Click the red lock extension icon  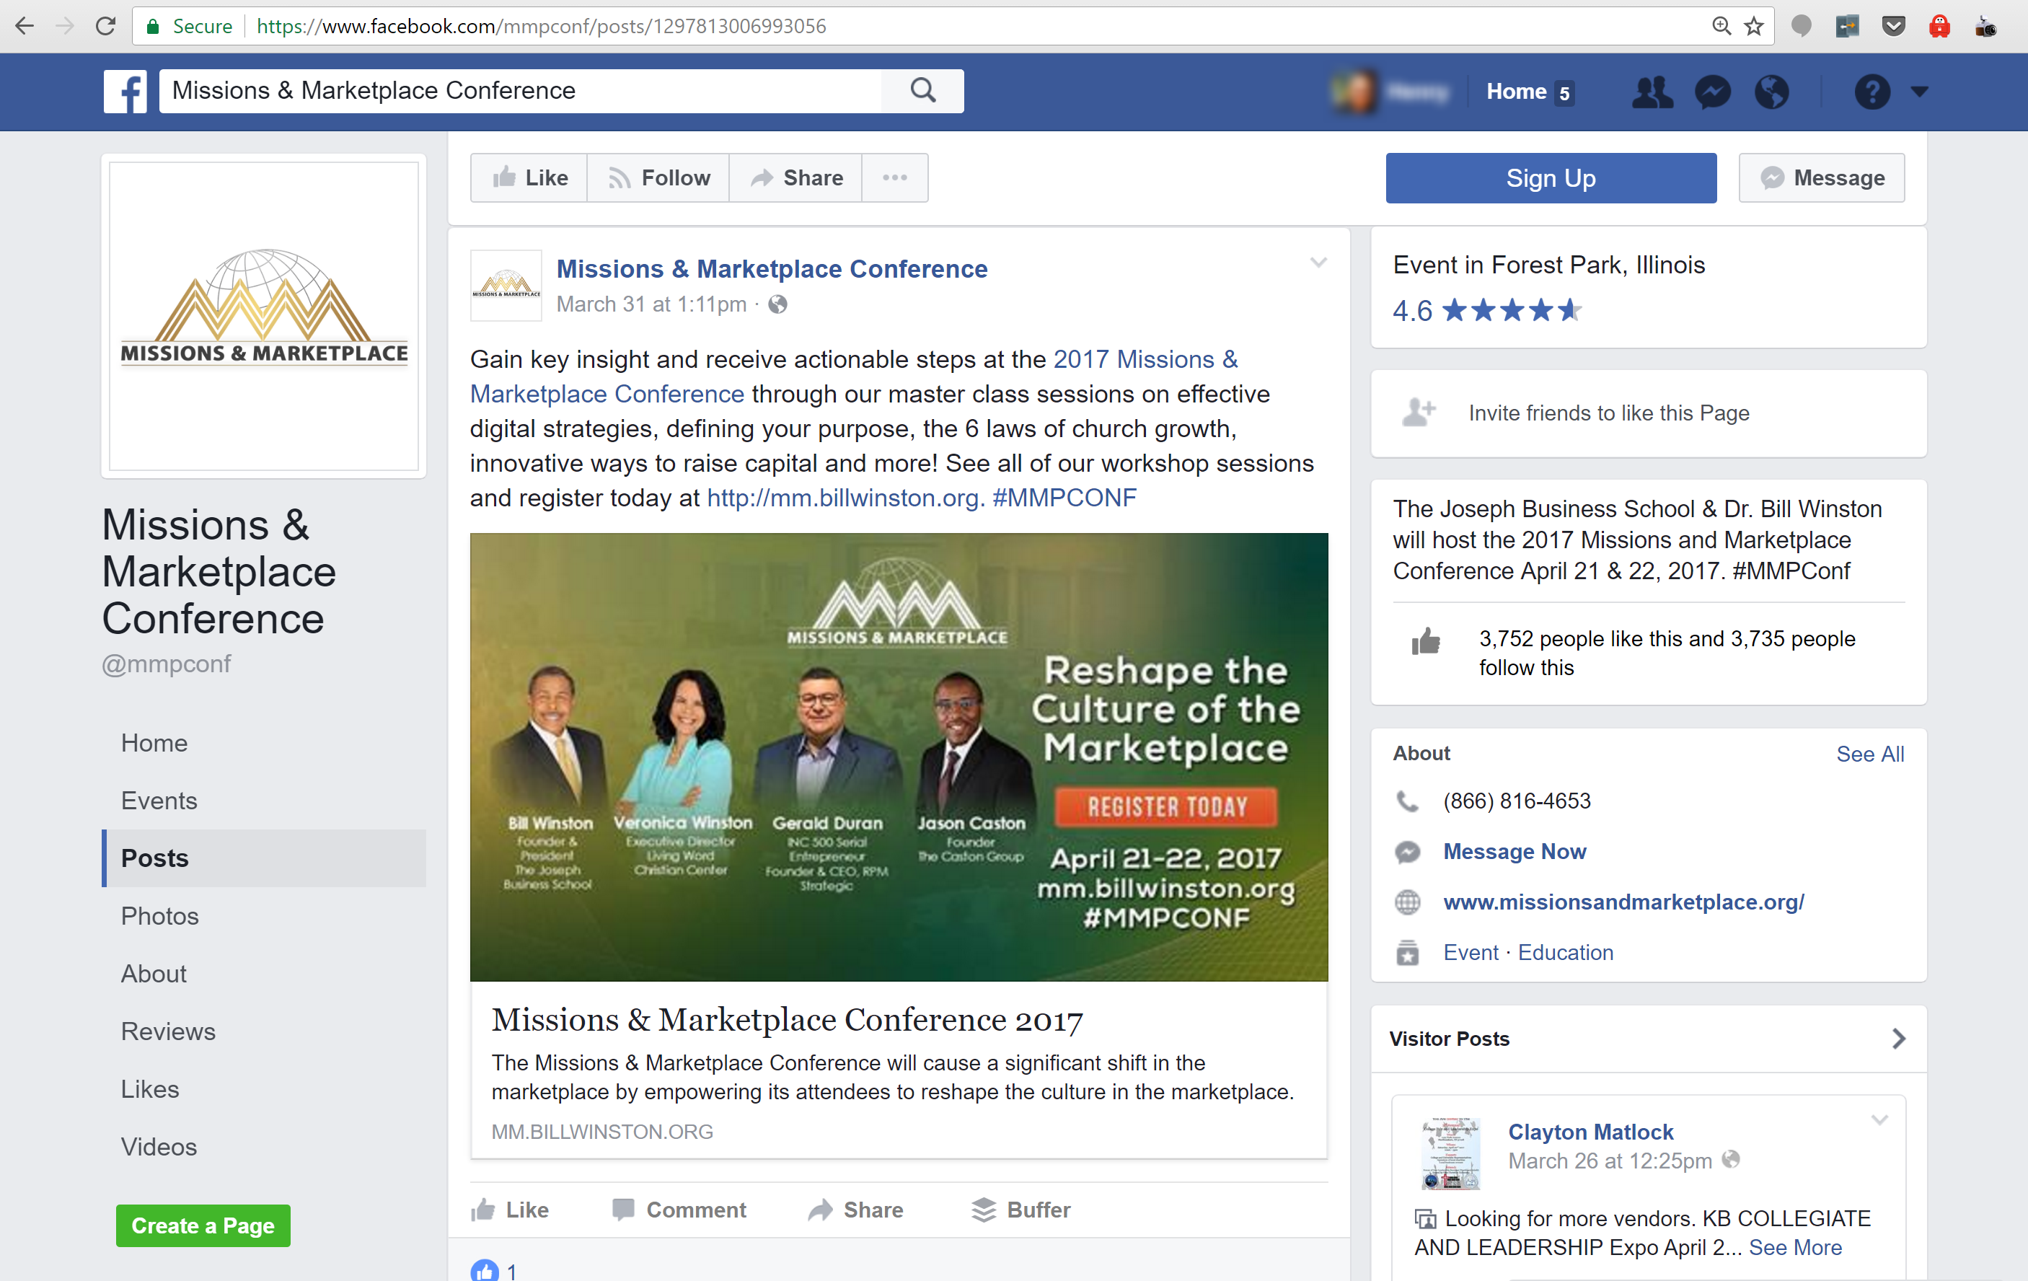click(1939, 26)
